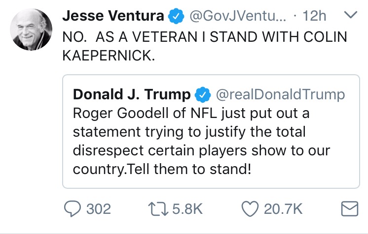Open the @realDonaldTrump handle
The height and width of the screenshot is (234, 368).
pyautogui.click(x=278, y=94)
